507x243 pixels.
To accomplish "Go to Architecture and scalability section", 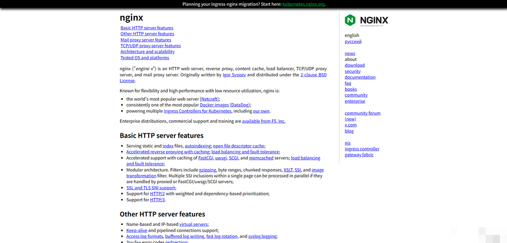I will [147, 51].
